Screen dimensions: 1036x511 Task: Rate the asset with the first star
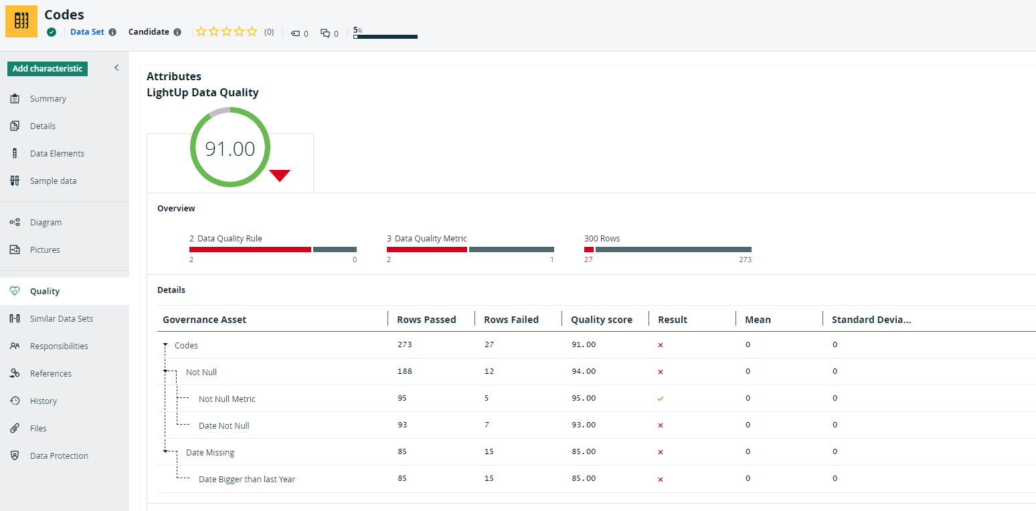point(200,31)
